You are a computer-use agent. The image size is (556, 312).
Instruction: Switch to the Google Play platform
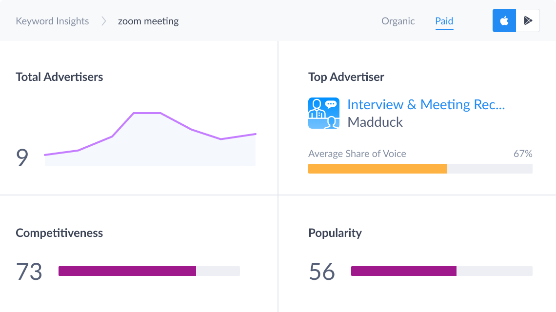(x=528, y=21)
